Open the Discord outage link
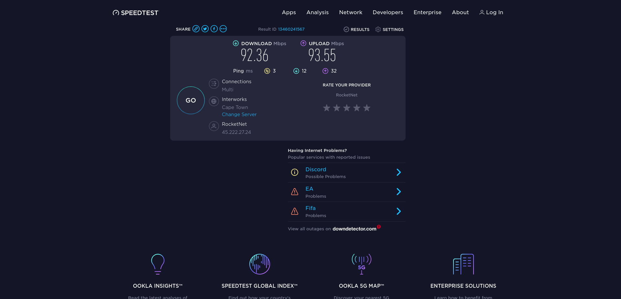The height and width of the screenshot is (299, 621). [x=316, y=169]
